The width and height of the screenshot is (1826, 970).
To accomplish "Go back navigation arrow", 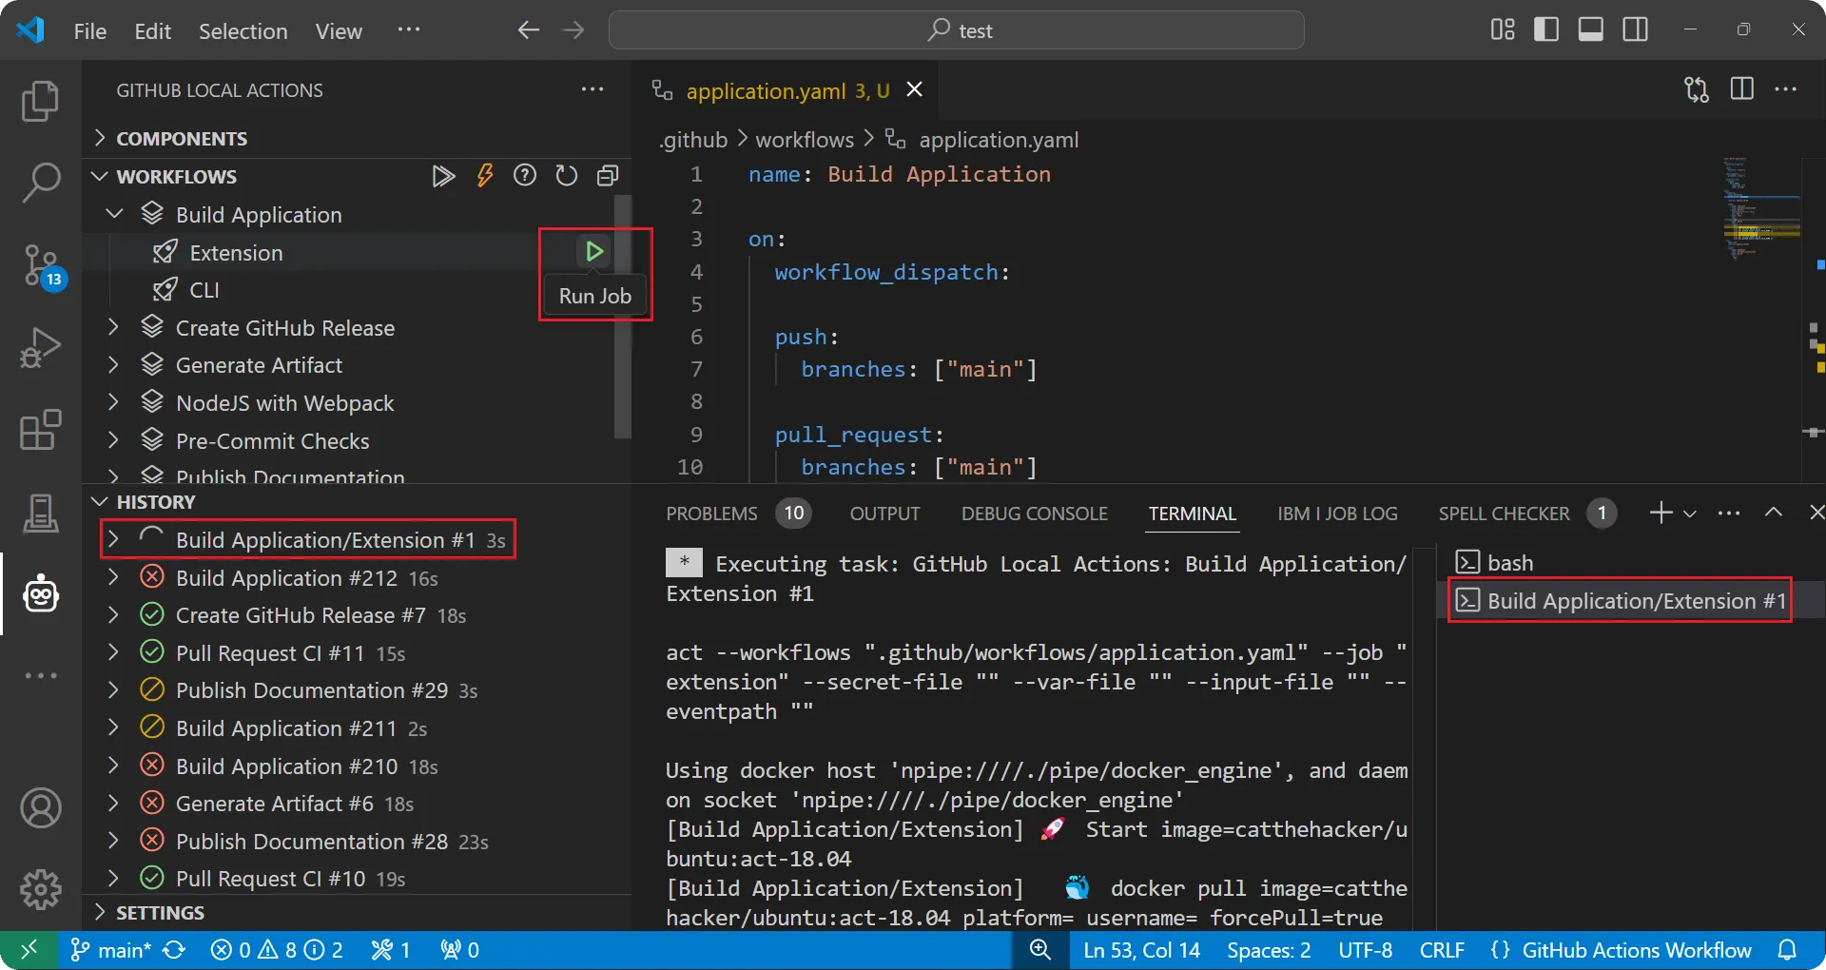I will [528, 30].
